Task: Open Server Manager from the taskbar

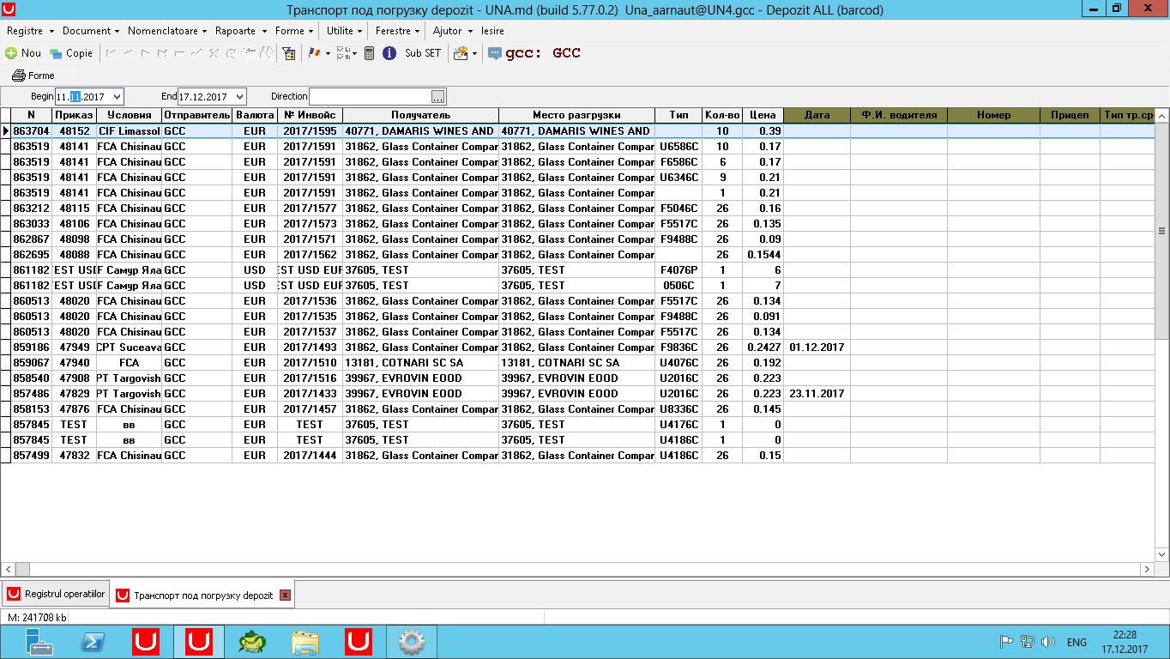Action: [x=39, y=642]
